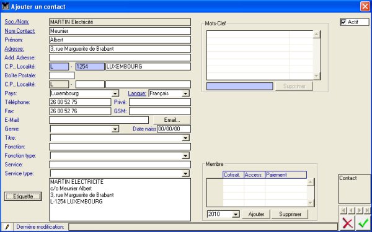The width and height of the screenshot is (372, 232).
Task: Click the Téléphone field 26 00 52 75
Action: 80,102
